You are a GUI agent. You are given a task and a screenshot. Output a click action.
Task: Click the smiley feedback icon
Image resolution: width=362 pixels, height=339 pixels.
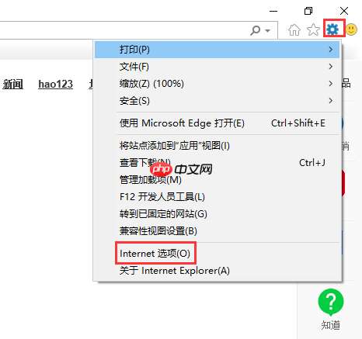click(351, 29)
